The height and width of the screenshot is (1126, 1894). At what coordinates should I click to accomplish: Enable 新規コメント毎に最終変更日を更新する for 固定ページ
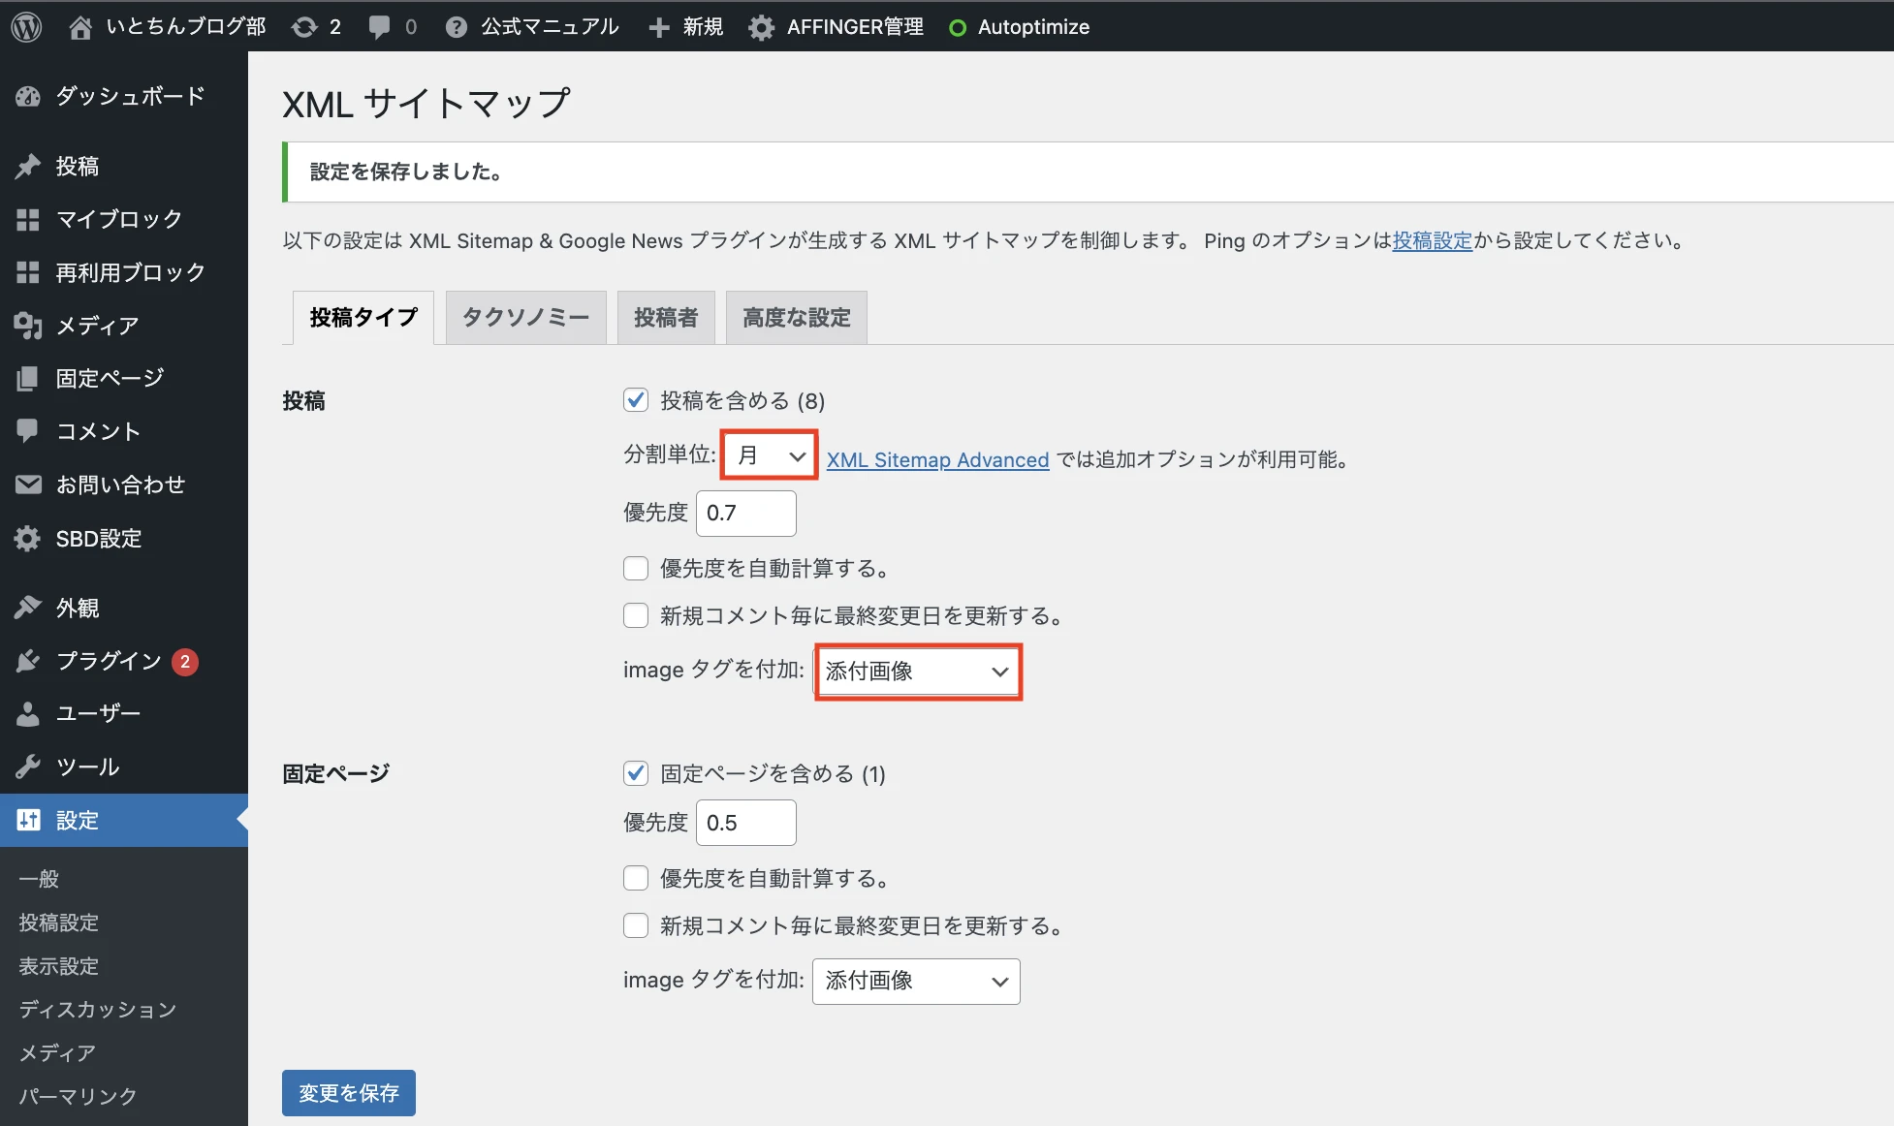[x=636, y=925]
